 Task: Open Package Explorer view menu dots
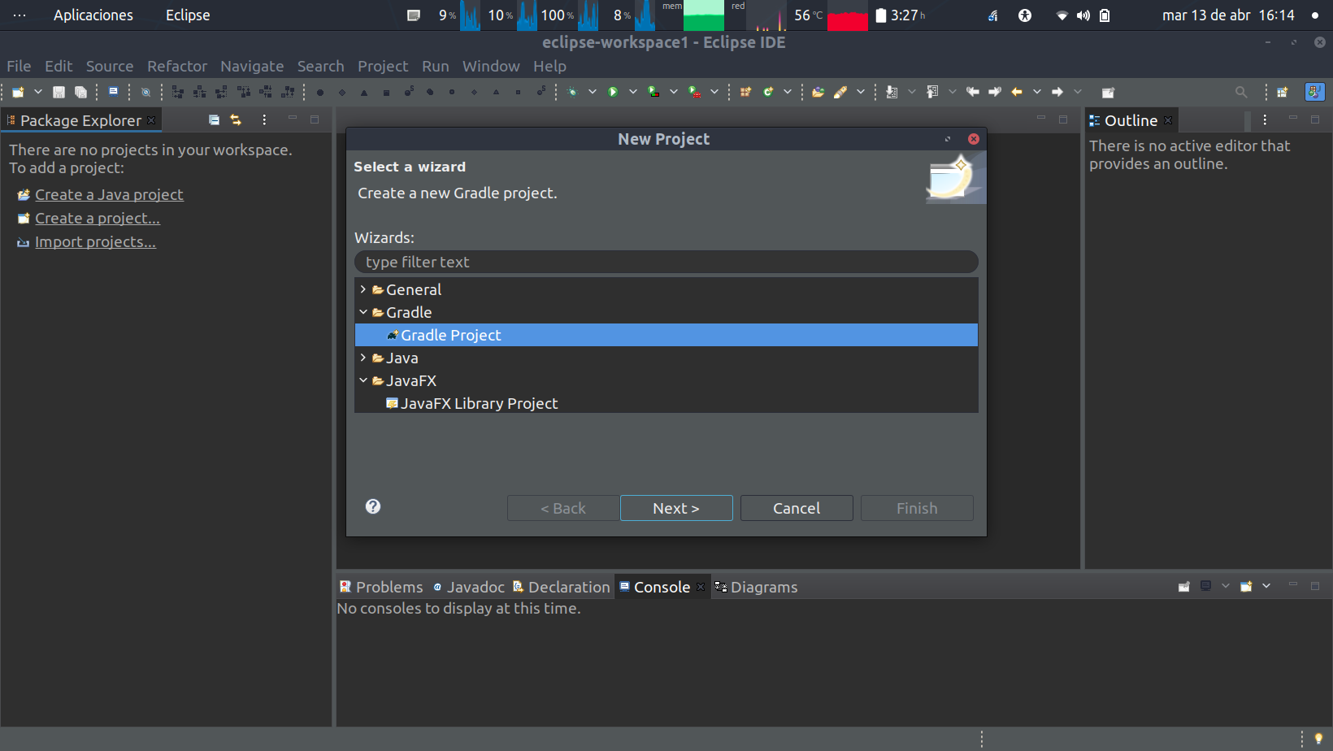[264, 119]
